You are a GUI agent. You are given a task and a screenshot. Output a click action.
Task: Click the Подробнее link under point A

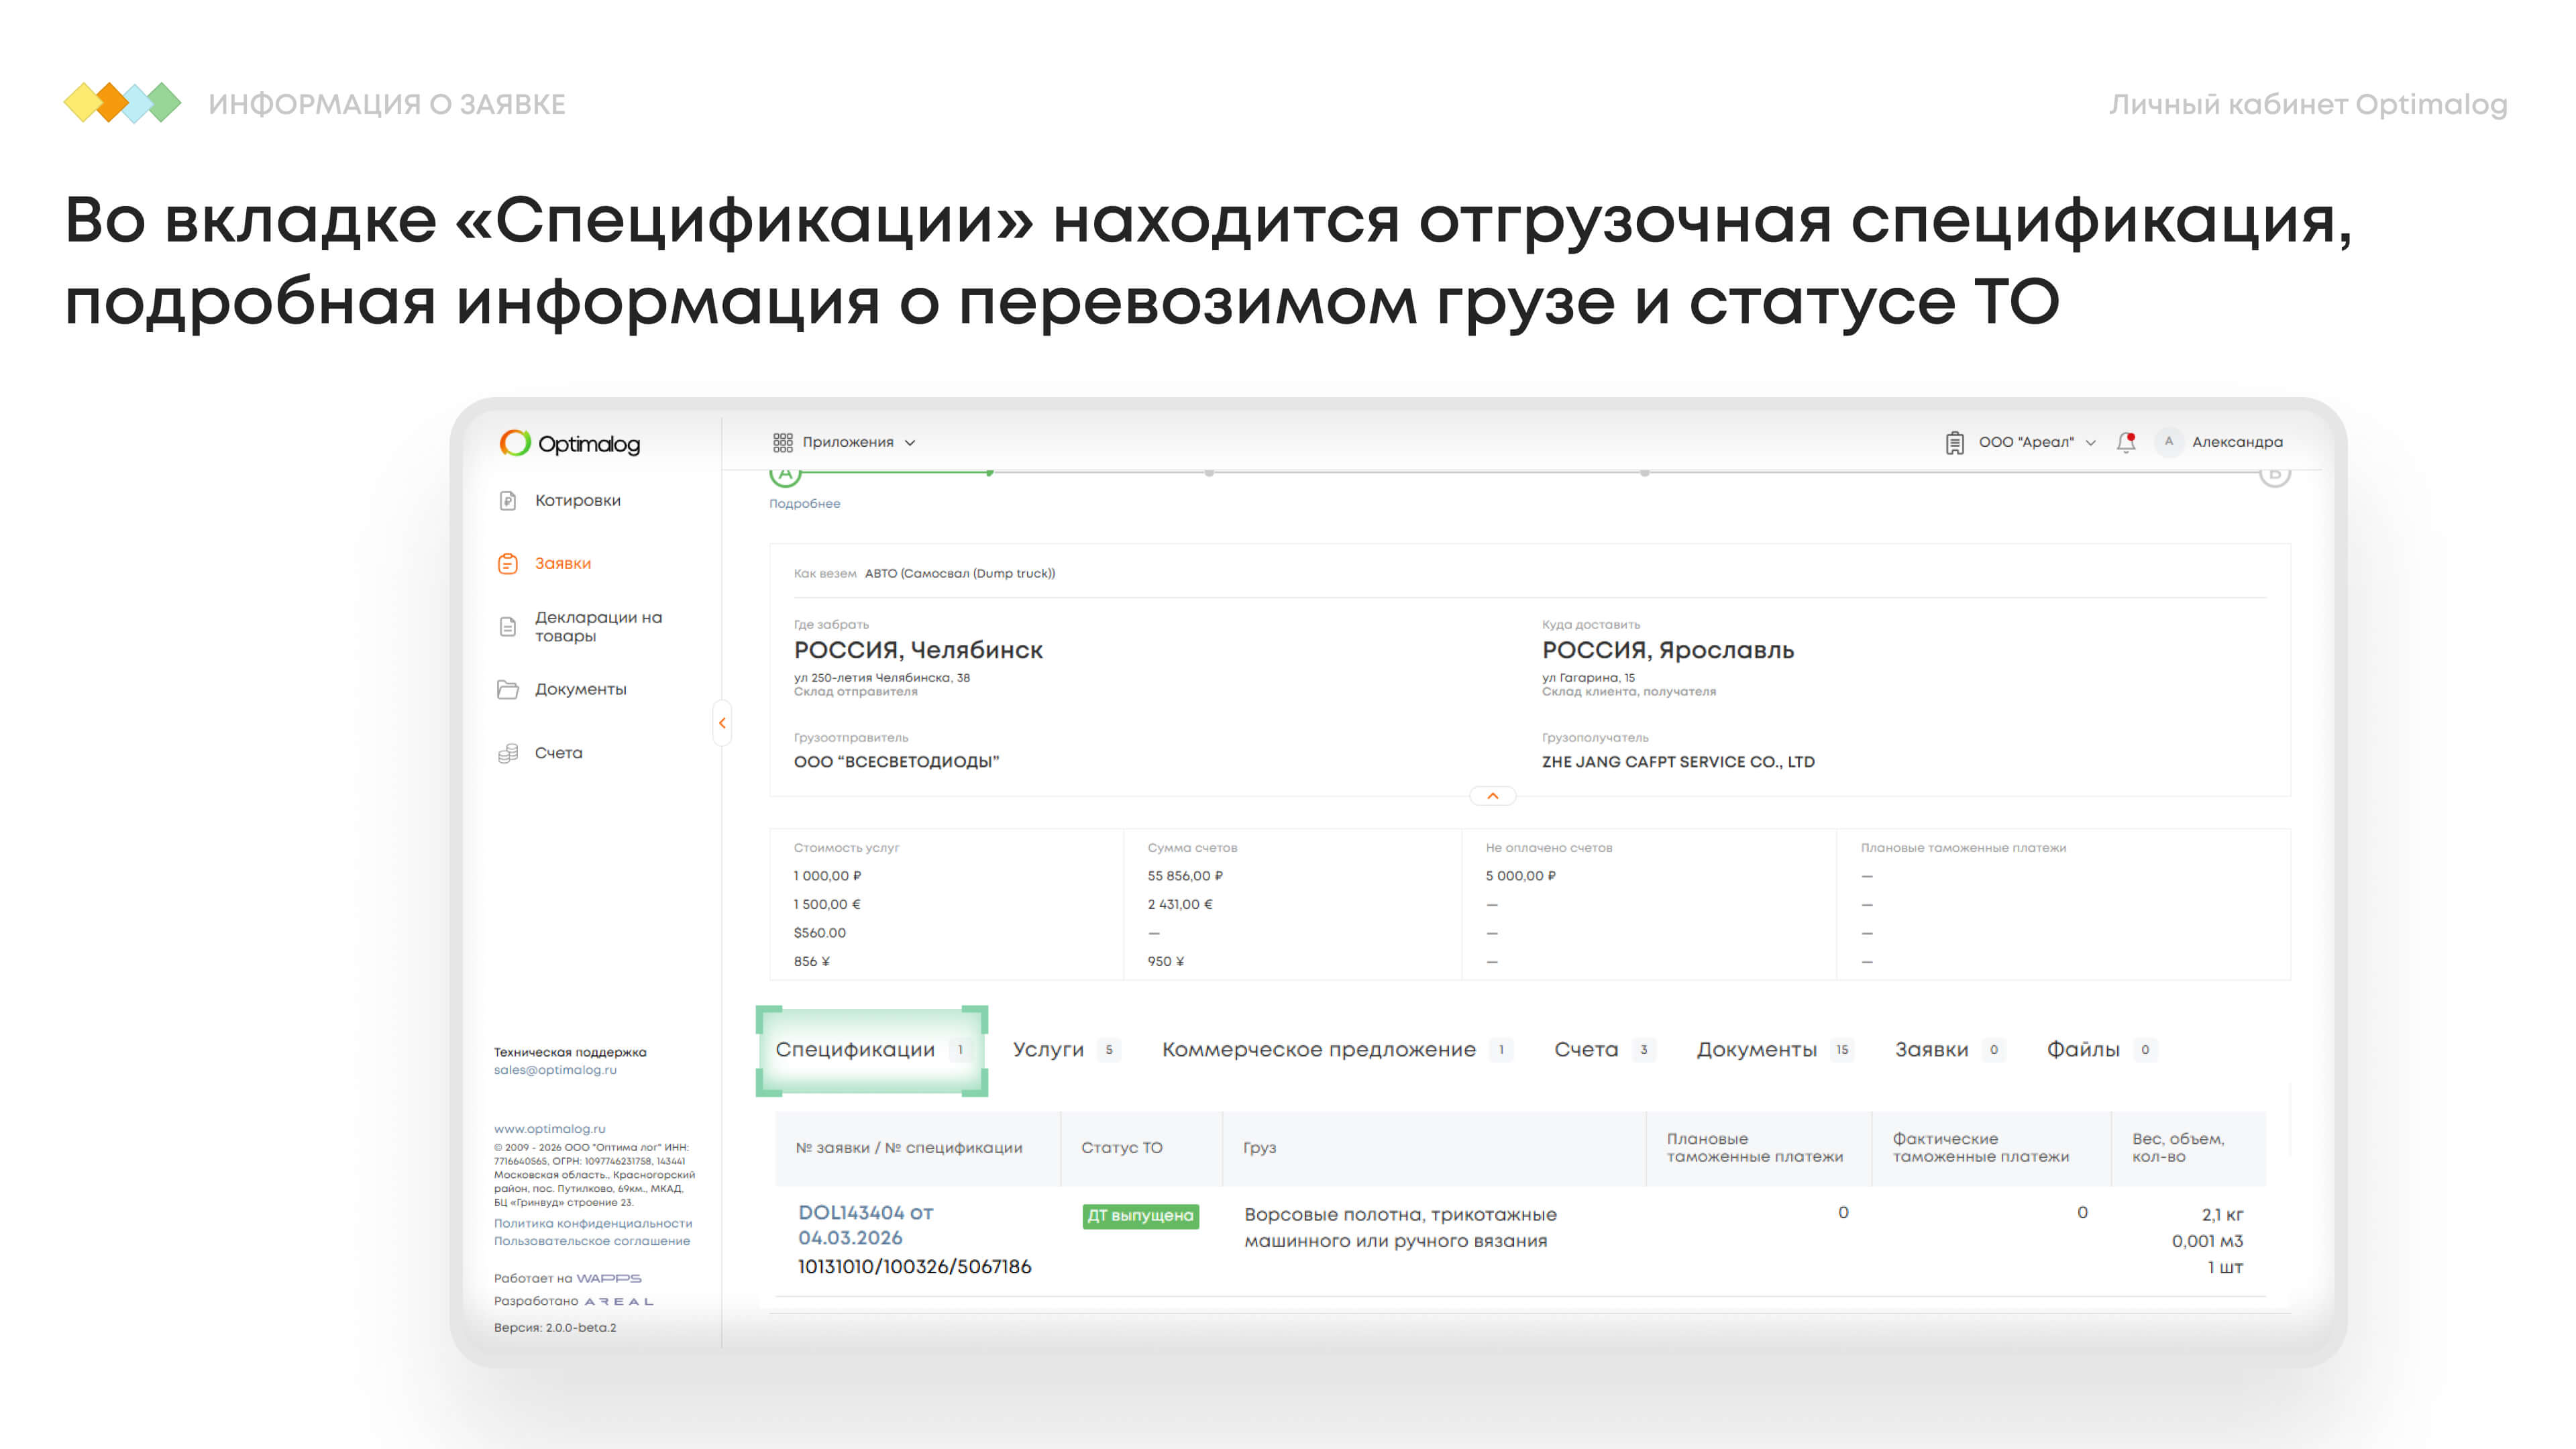(804, 504)
